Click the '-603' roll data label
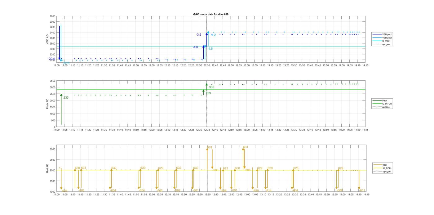 click(81, 190)
